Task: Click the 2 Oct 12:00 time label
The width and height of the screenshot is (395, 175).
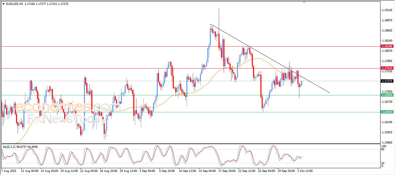Action: click(x=305, y=171)
